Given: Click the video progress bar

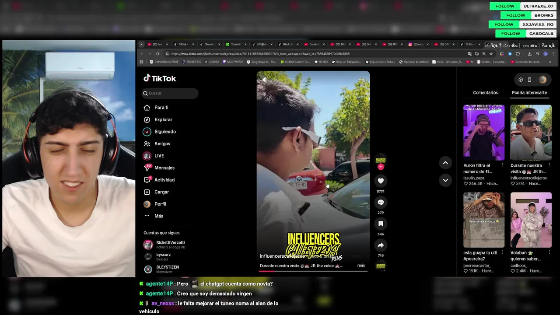Looking at the screenshot, I should (x=313, y=271).
